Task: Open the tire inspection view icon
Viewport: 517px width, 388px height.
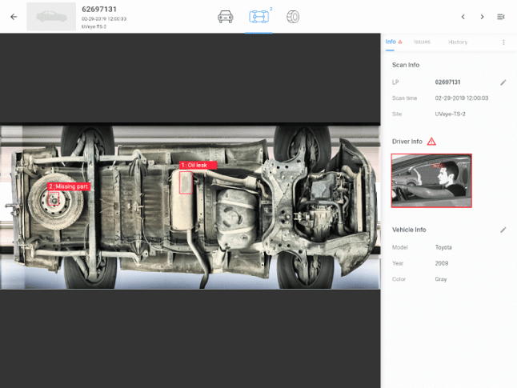Action: [292, 17]
